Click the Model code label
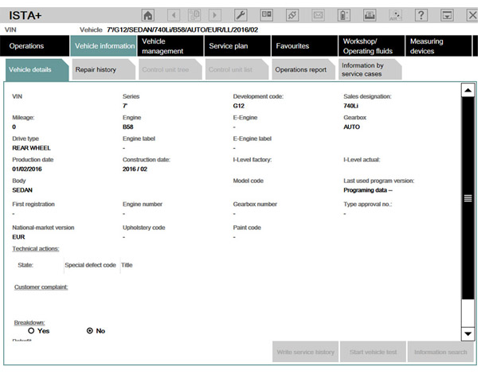 (x=248, y=181)
